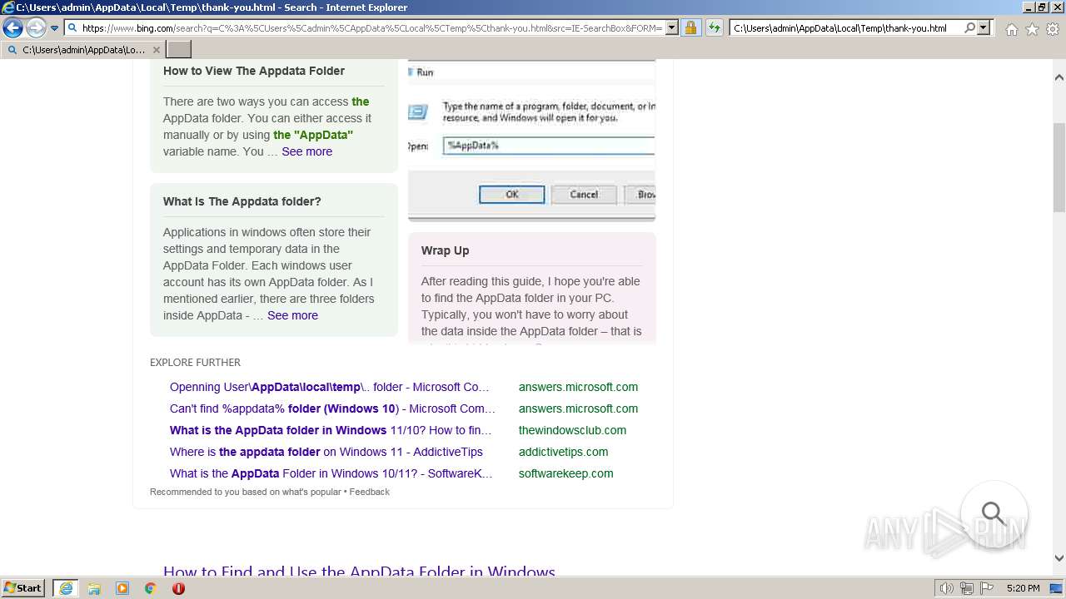Open the search provider dropdown arrow
The image size is (1066, 599).
(984, 27)
